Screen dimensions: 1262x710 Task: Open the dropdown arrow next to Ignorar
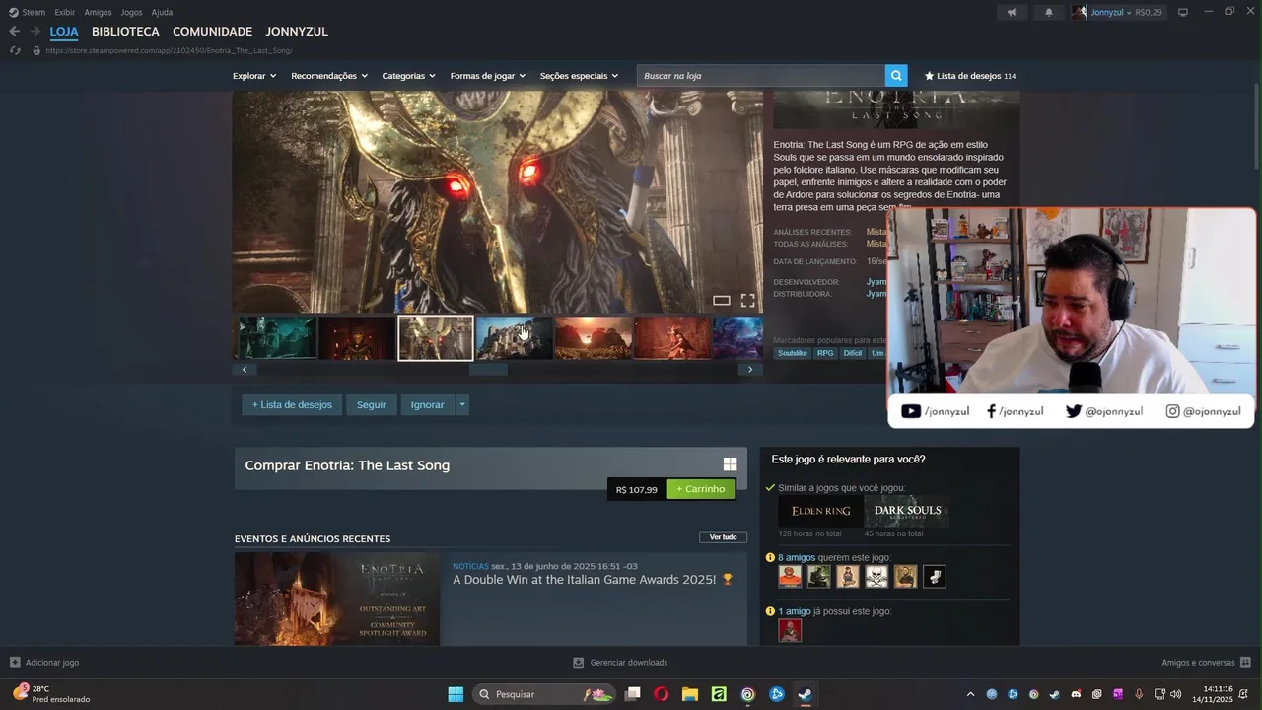coord(461,404)
